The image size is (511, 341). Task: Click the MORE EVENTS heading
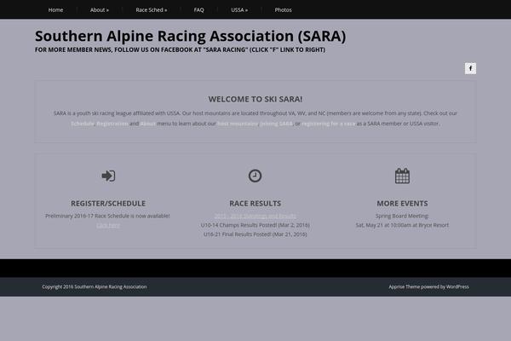click(x=402, y=204)
